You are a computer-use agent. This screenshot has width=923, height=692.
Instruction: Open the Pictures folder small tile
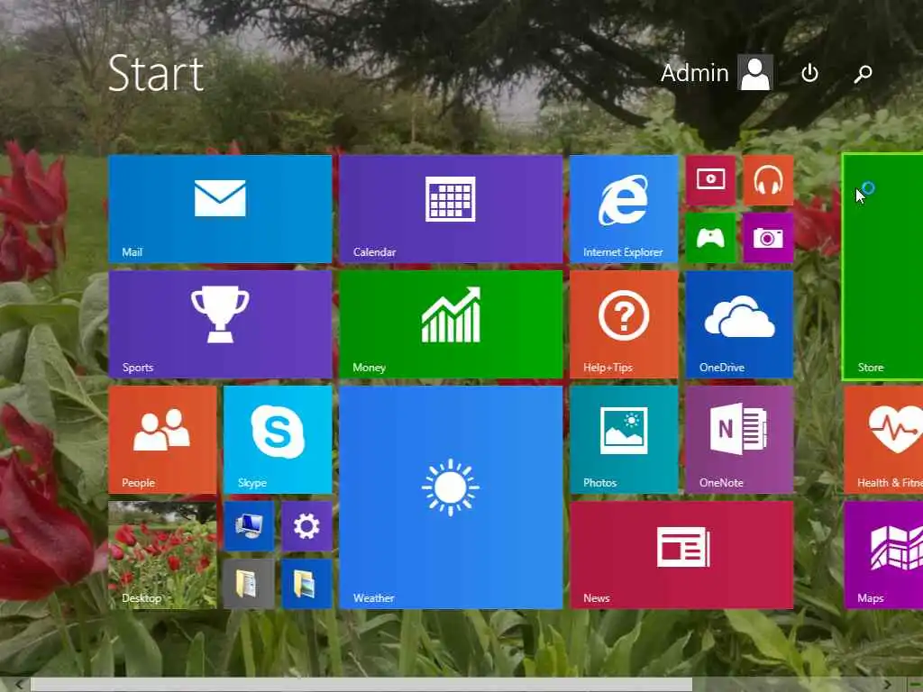(x=306, y=584)
